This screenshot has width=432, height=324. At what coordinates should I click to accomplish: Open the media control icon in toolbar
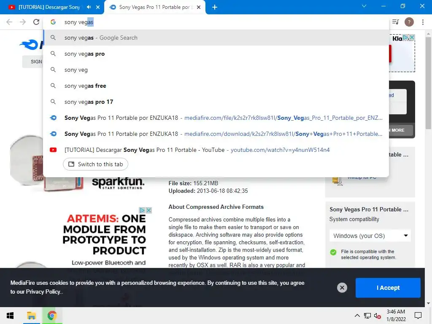pyautogui.click(x=396, y=22)
